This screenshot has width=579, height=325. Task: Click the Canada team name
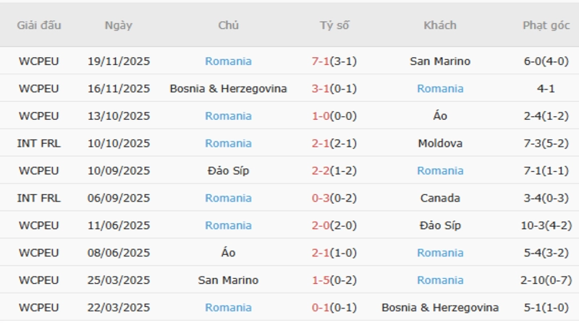(440, 198)
